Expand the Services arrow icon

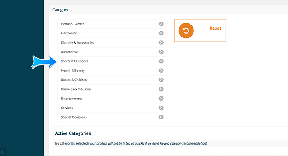(161, 108)
